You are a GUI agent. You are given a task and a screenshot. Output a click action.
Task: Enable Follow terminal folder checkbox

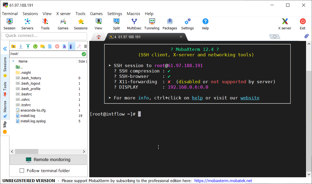point(22,171)
